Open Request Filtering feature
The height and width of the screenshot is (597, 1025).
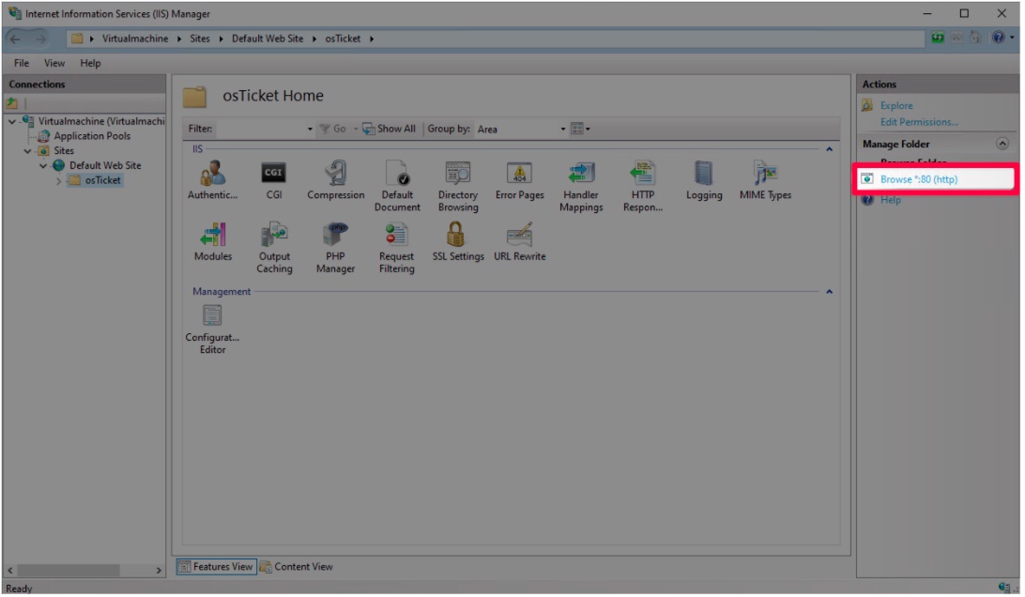tap(397, 247)
